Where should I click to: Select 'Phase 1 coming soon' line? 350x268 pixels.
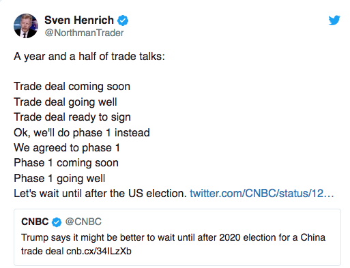point(66,163)
